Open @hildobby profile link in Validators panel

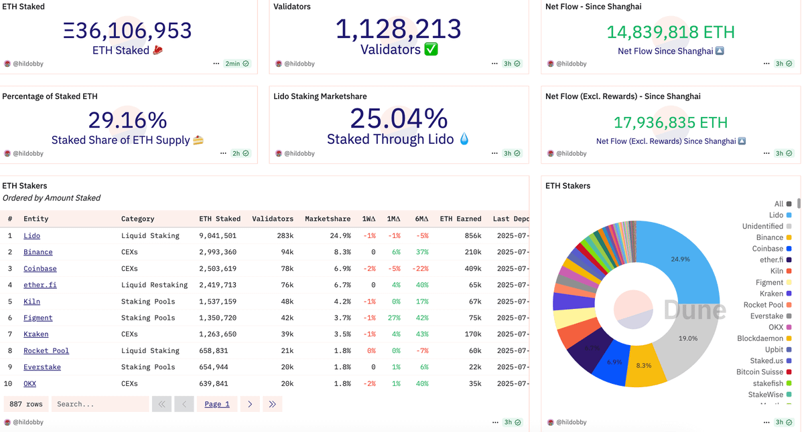tap(299, 64)
